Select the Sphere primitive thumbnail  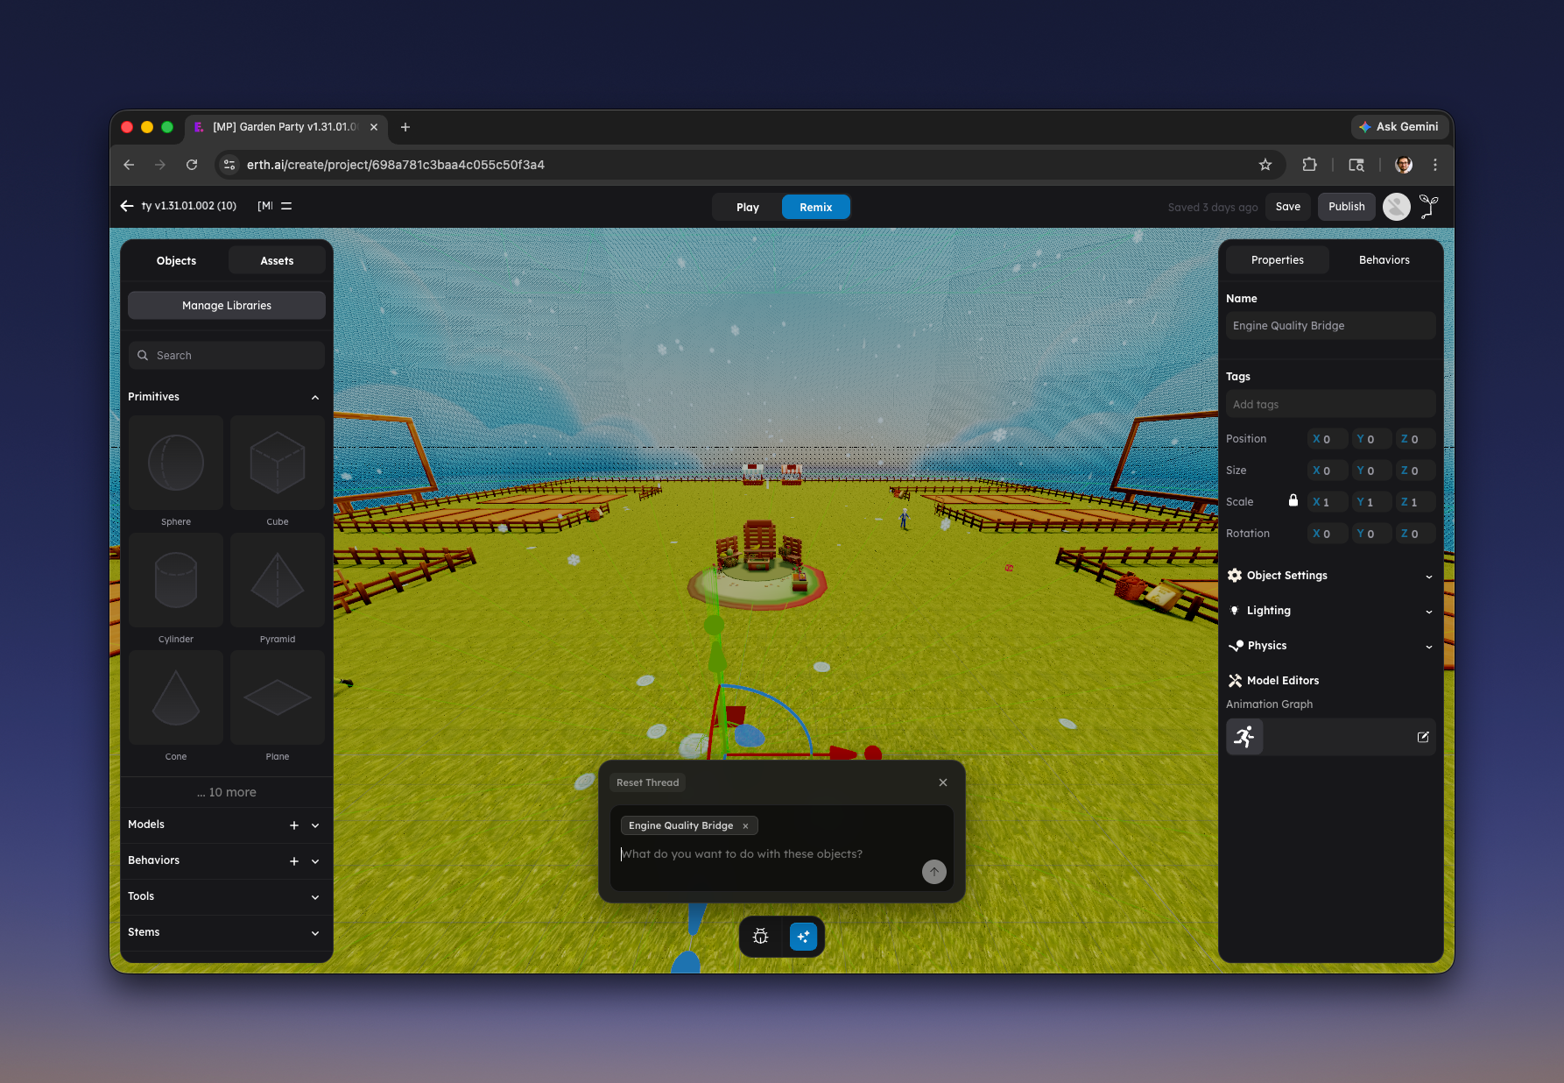point(176,464)
